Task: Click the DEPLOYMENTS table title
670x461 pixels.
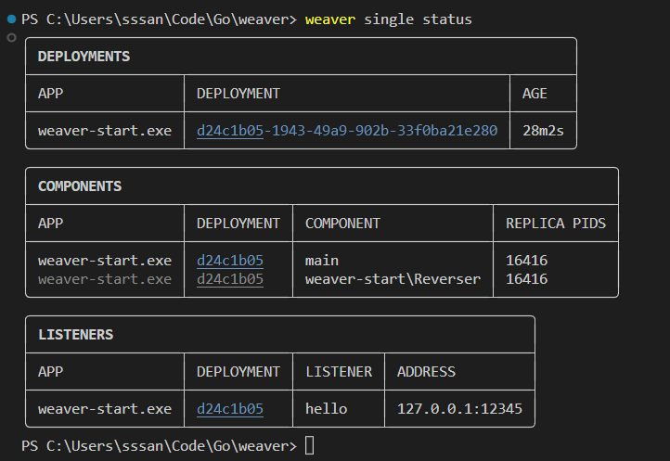Action: pos(84,57)
